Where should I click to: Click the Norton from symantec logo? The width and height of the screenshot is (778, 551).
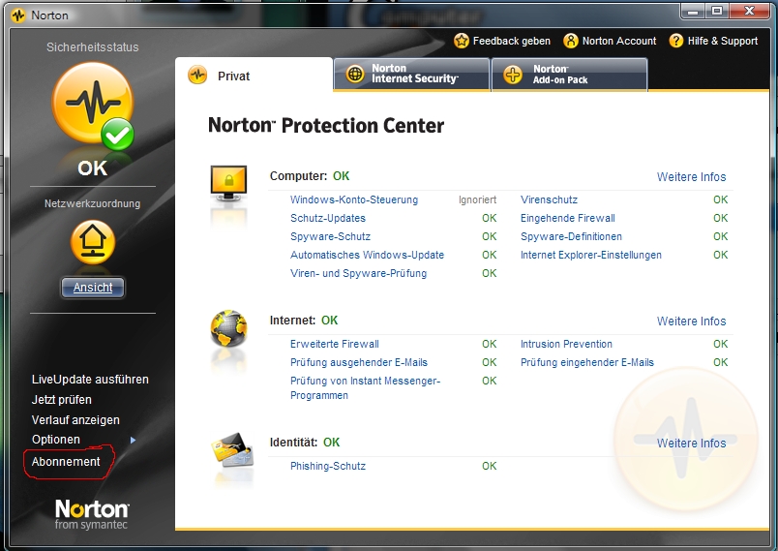coord(92,514)
